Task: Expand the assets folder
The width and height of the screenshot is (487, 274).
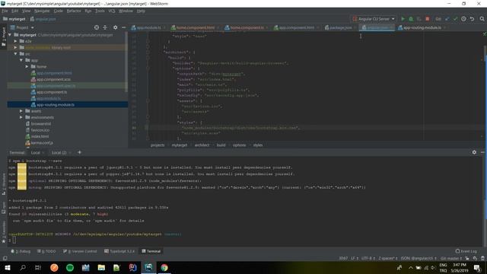Action: 21,111
